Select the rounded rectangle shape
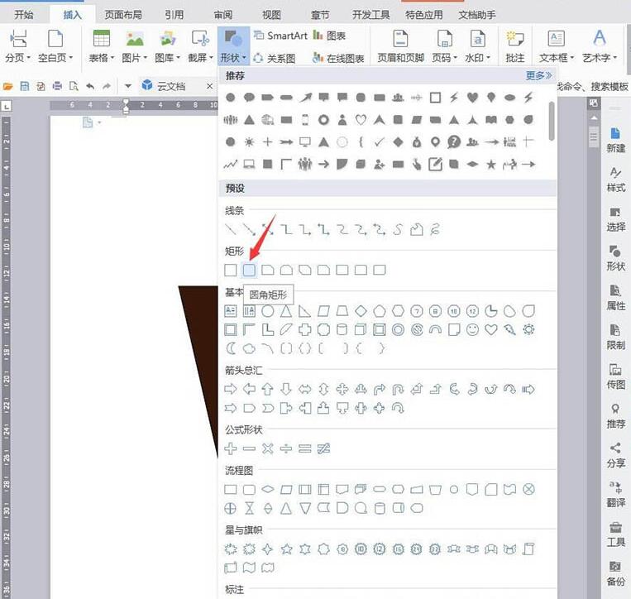 tap(249, 270)
